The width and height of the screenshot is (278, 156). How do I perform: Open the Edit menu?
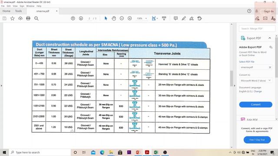click(9, 6)
